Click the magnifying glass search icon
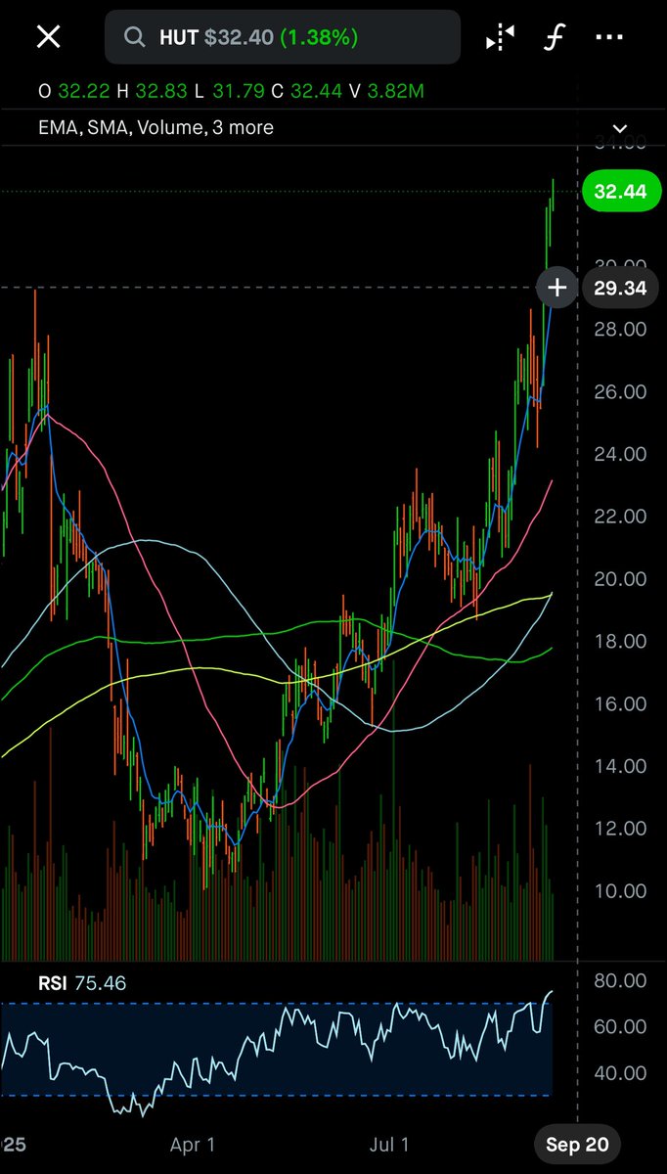Image resolution: width=667 pixels, height=1174 pixels. point(134,38)
